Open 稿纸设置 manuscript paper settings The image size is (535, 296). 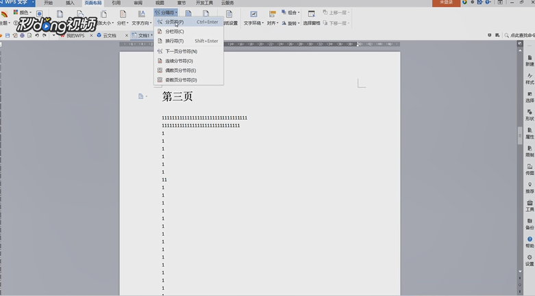pyautogui.click(x=230, y=18)
